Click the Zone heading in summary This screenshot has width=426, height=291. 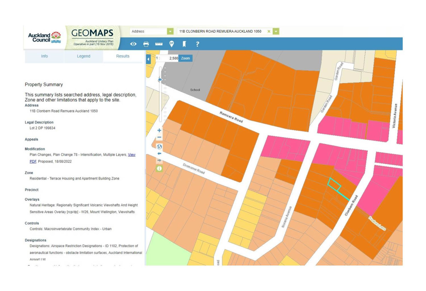[29, 173]
